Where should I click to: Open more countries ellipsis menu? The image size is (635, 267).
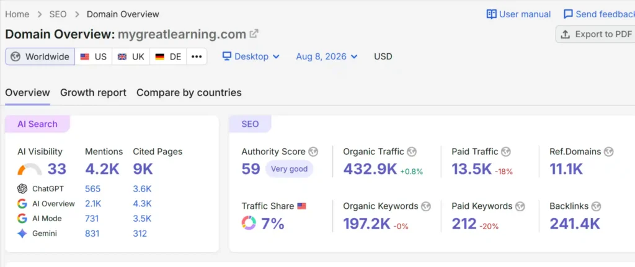(197, 56)
